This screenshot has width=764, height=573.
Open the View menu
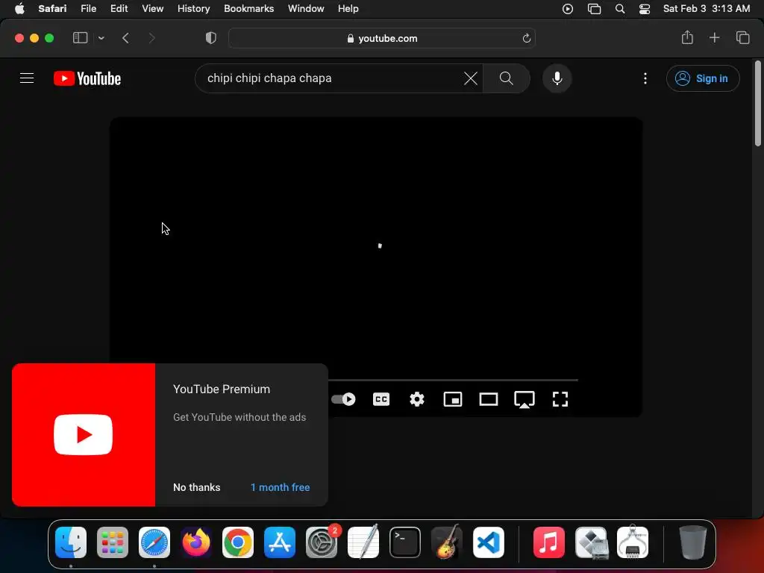click(152, 8)
